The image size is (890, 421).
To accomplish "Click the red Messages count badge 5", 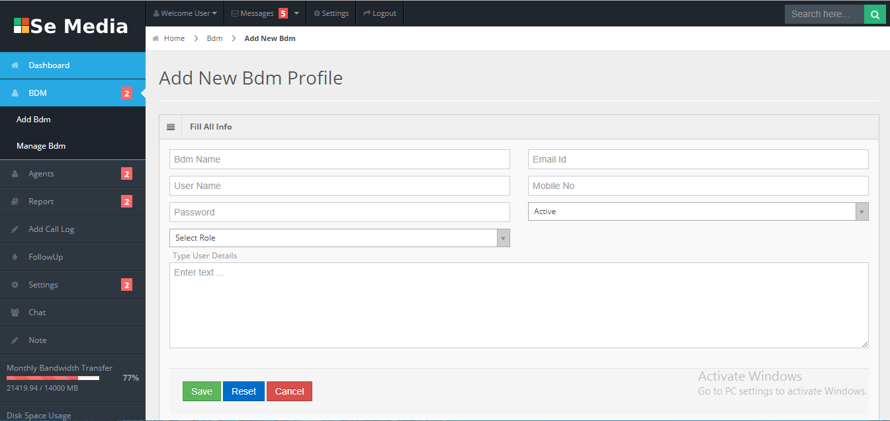I will coord(283,13).
